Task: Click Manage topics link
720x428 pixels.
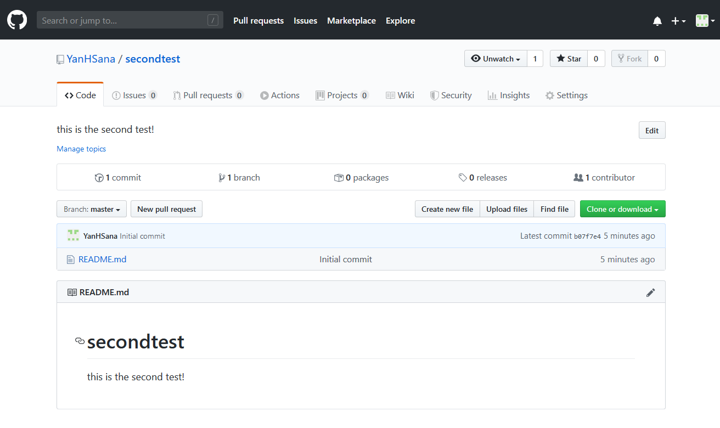Action: click(x=81, y=149)
